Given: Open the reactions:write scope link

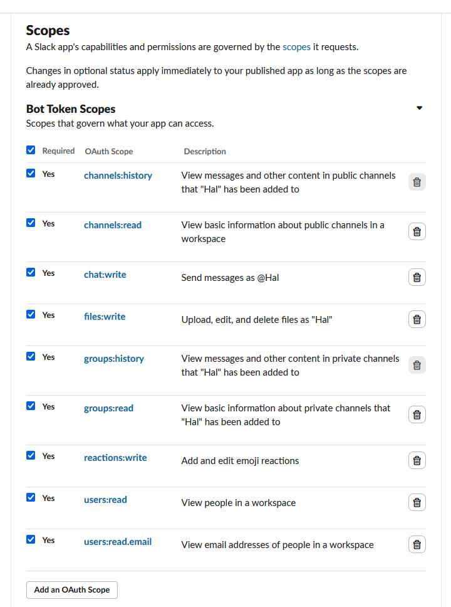Looking at the screenshot, I should (x=115, y=458).
